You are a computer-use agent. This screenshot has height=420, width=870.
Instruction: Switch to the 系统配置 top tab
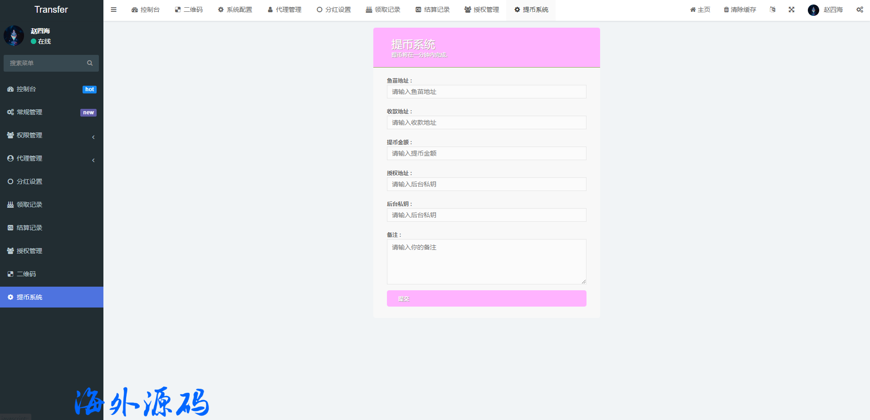(235, 10)
